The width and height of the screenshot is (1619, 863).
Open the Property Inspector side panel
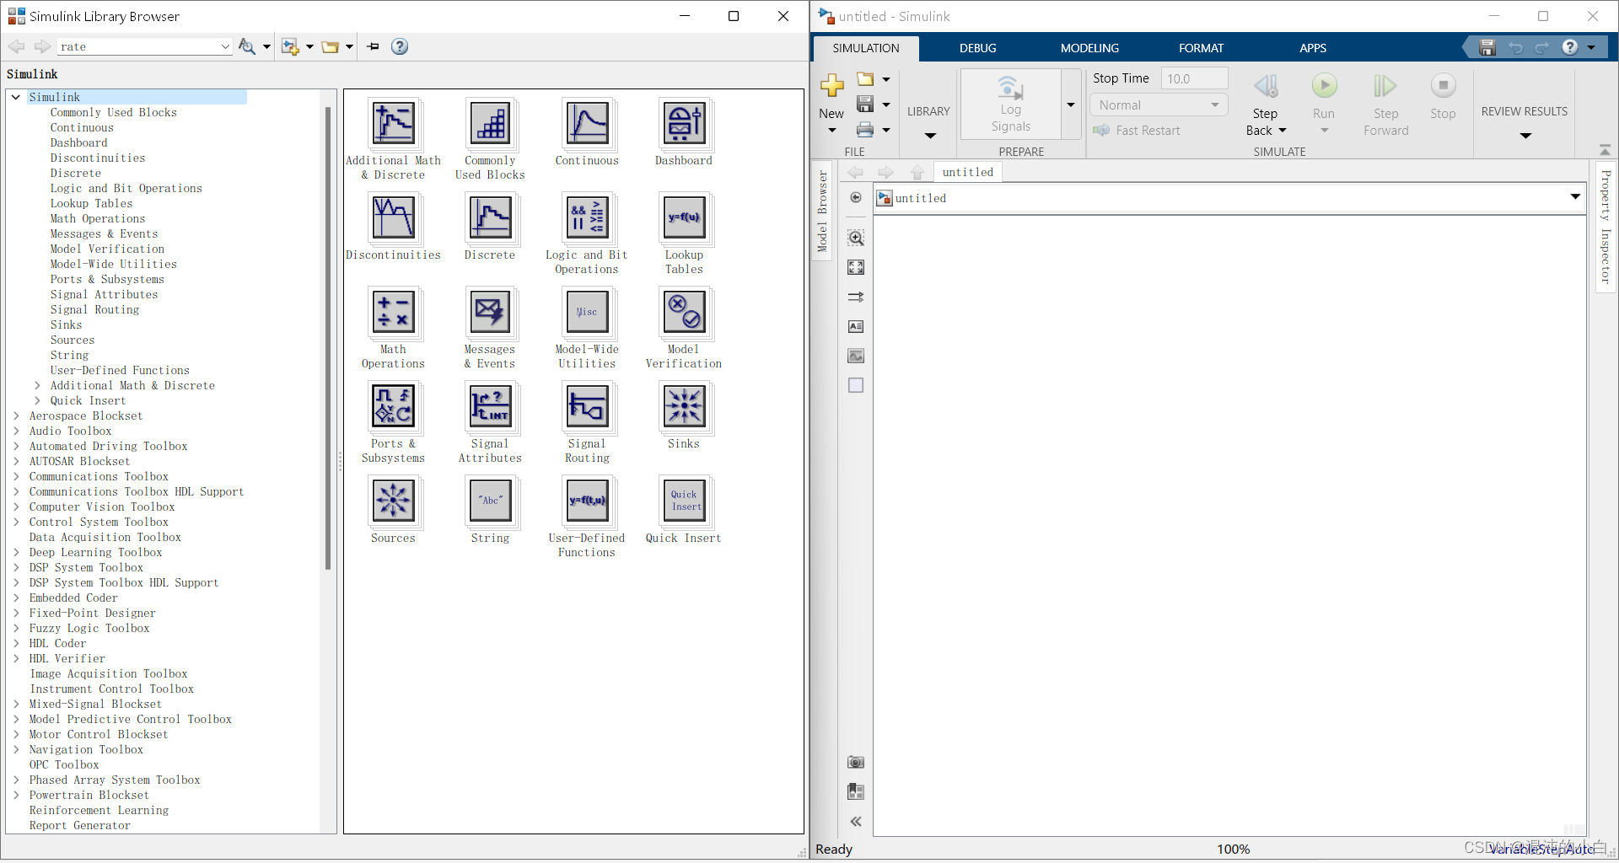(1606, 227)
